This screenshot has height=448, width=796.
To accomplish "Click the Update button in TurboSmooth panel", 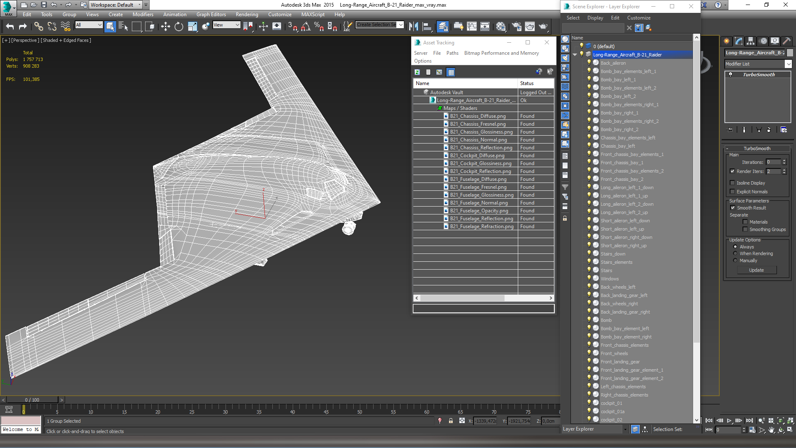I will (757, 270).
